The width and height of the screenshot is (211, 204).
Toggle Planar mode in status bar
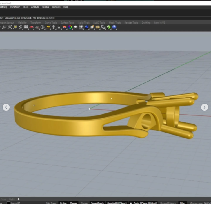click(x=74, y=203)
